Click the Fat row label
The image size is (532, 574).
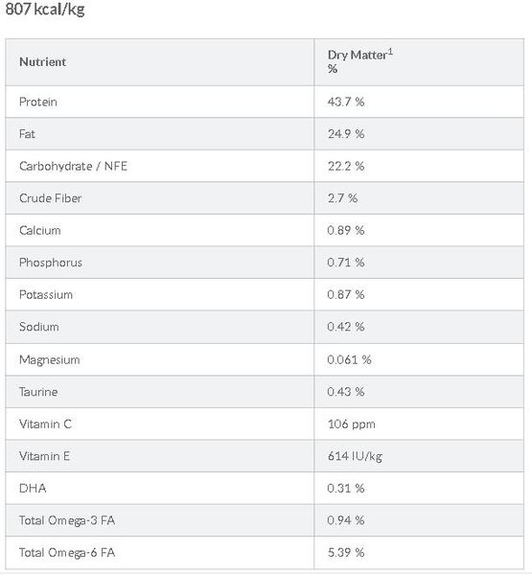(x=27, y=133)
